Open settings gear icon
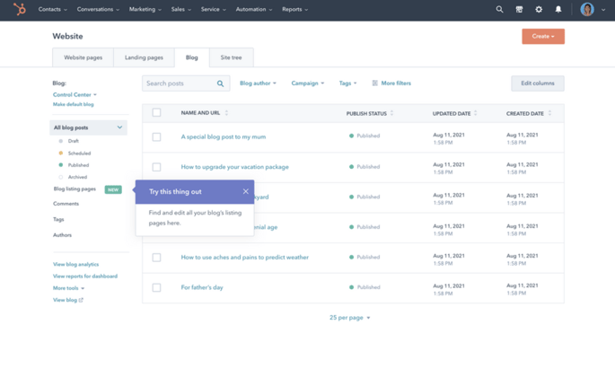Screen dimensions: 615x386 tap(539, 10)
